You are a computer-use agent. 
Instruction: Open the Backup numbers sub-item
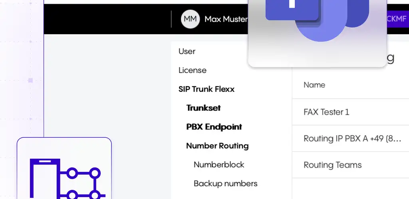tap(225, 183)
